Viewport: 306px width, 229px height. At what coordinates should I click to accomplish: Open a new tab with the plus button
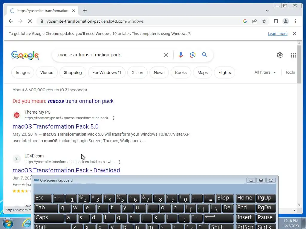tap(85, 11)
